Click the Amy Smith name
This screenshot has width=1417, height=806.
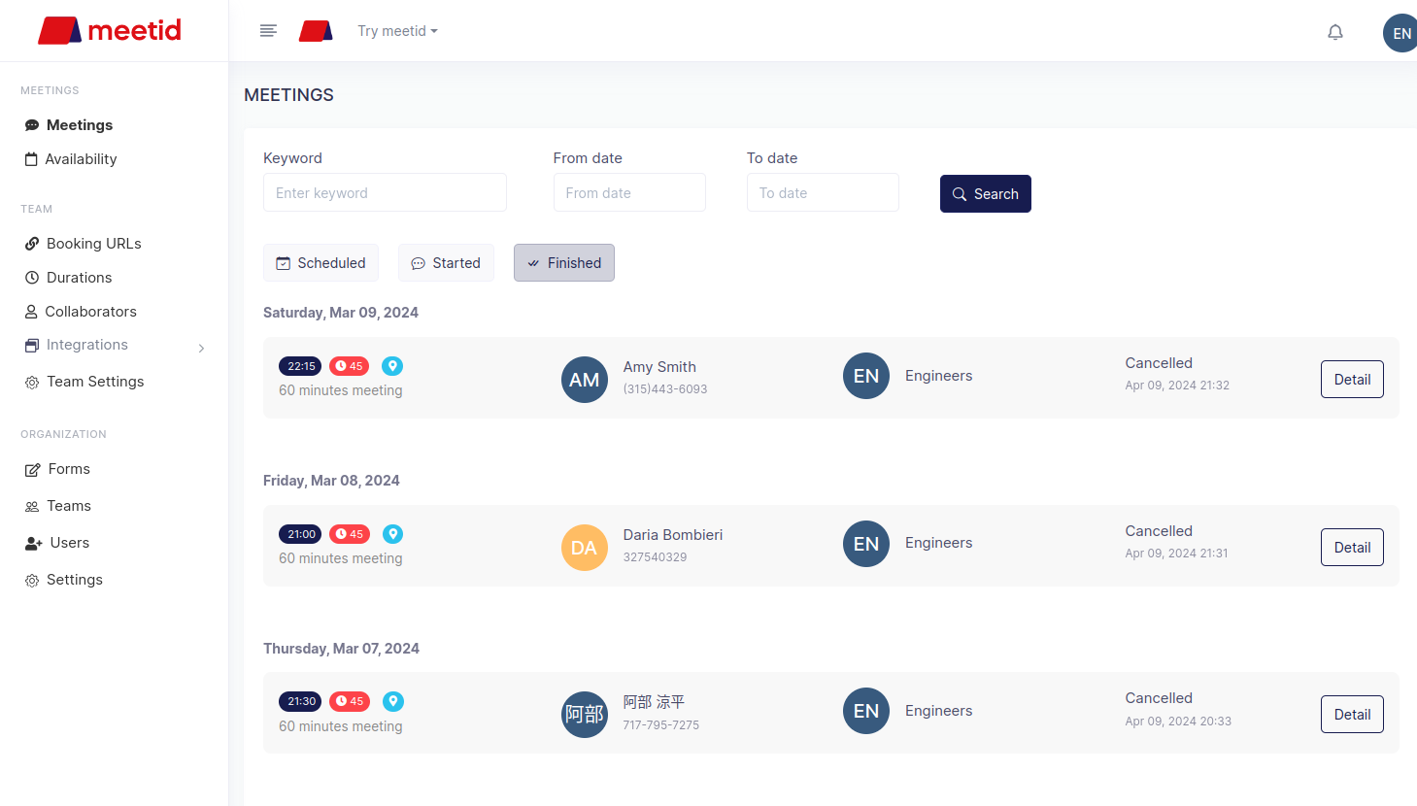(659, 367)
